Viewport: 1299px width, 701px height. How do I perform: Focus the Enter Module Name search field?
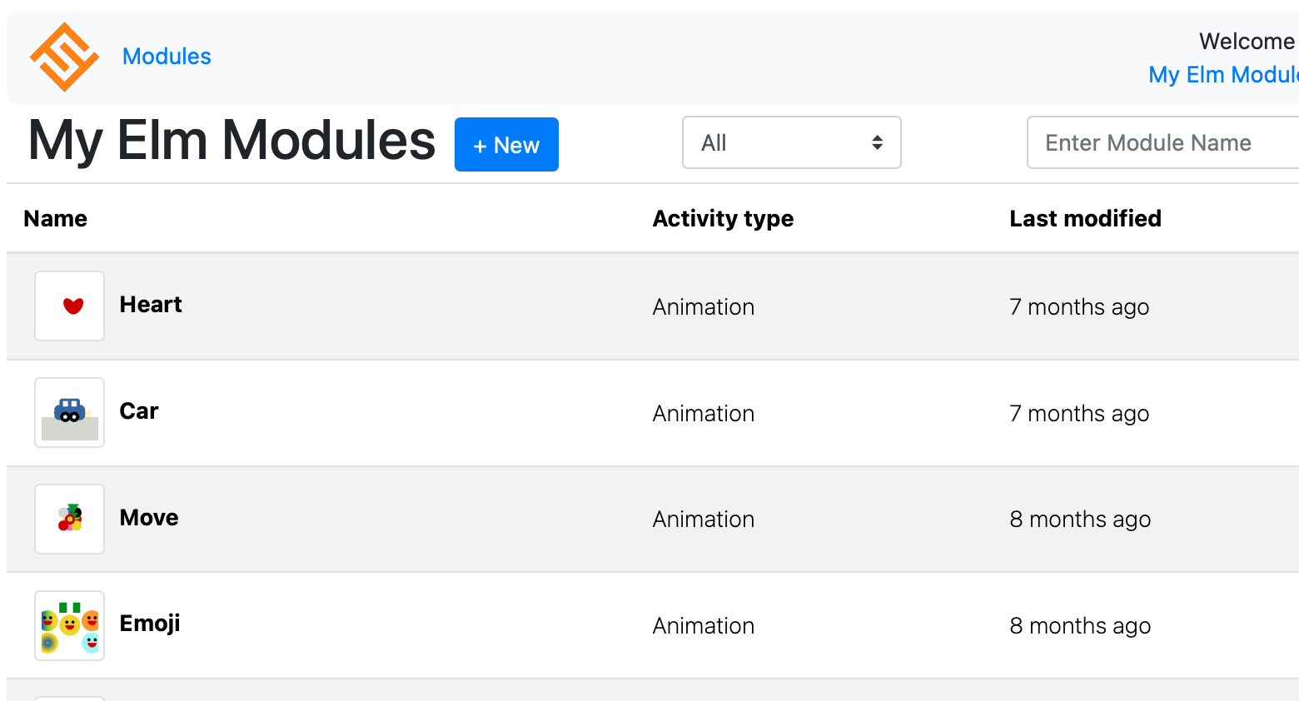(x=1162, y=143)
